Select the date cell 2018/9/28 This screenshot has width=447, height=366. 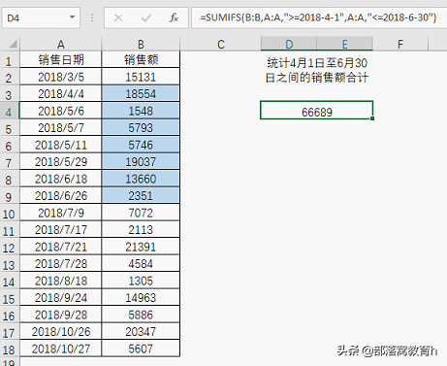pos(61,315)
